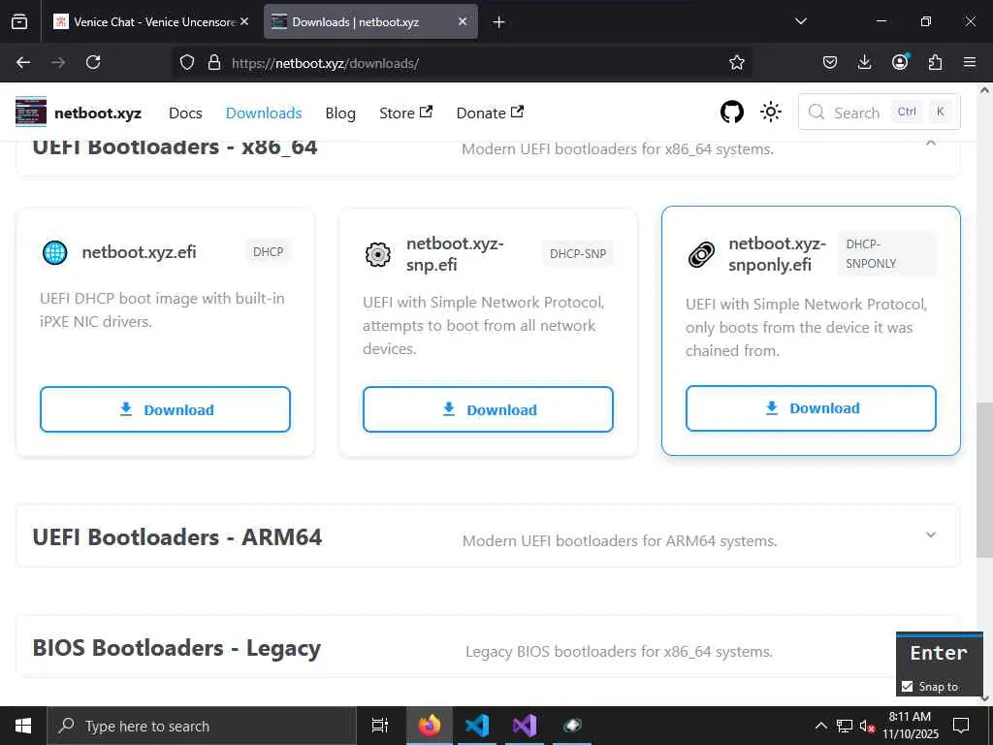Close the Downloads netboot.xyz tab
The width and height of the screenshot is (993, 745).
(463, 21)
